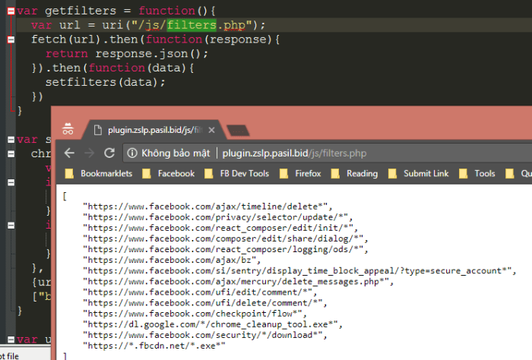532x360 pixels.
Task: Click the fbcdn.net .exe URL entry
Action: tap(154, 346)
